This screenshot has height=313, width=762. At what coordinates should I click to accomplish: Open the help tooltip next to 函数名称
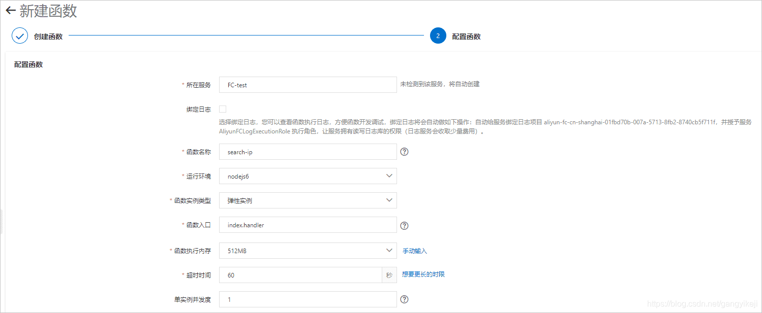pos(404,151)
